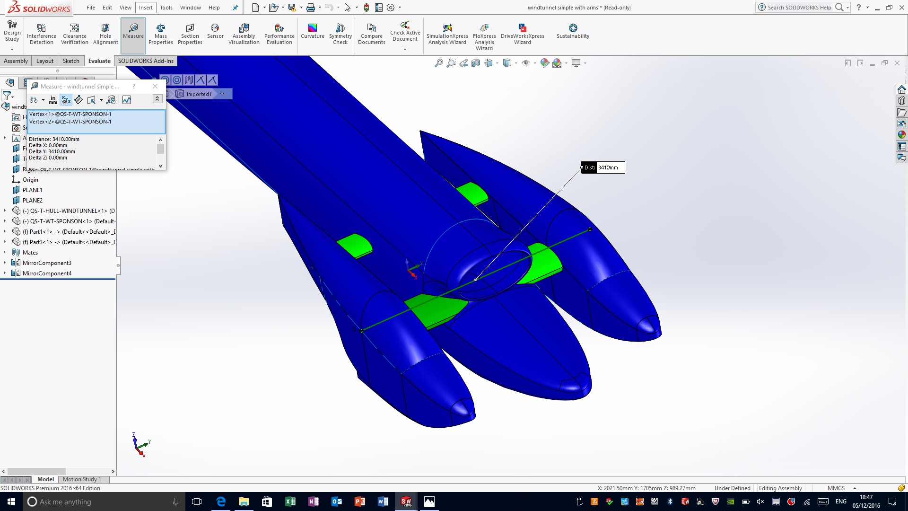The height and width of the screenshot is (511, 908).
Task: Click the Search SOLIDWORKS Help field
Action: [x=799, y=8]
